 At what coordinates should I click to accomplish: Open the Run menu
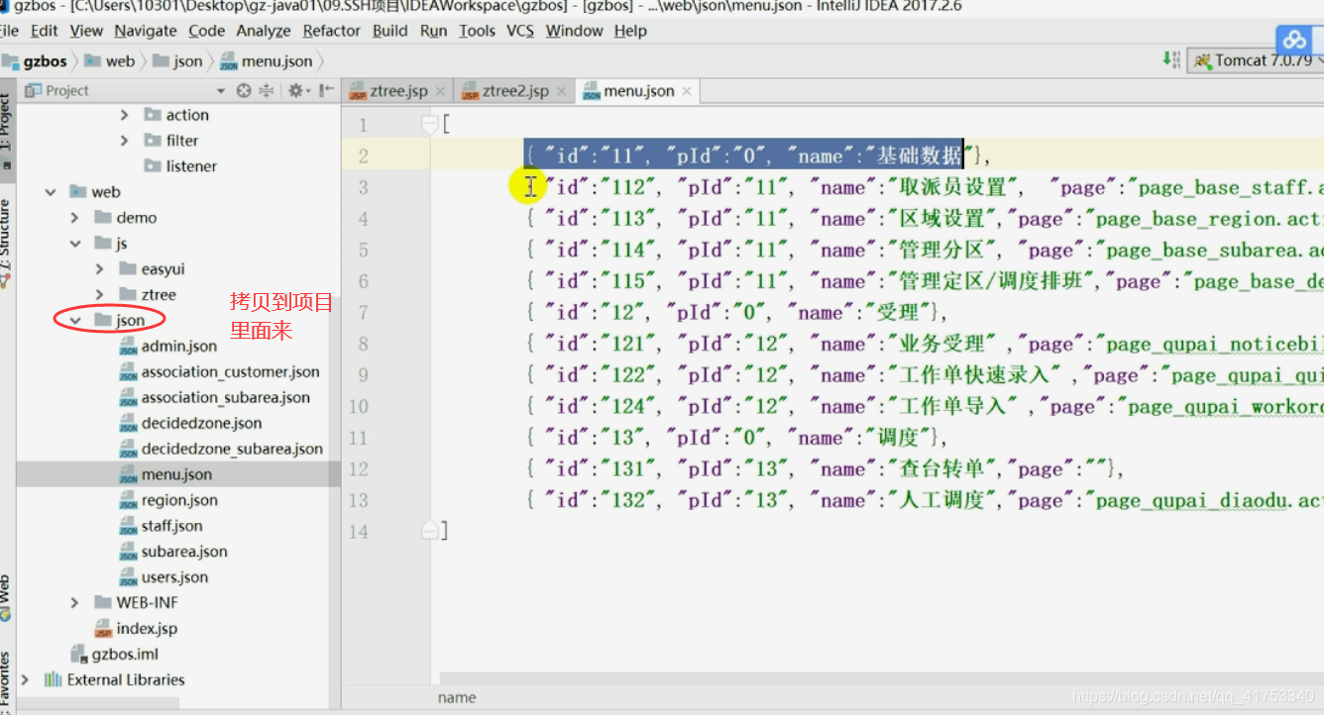click(434, 31)
